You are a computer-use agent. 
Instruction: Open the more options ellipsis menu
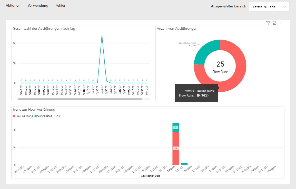(281, 23)
